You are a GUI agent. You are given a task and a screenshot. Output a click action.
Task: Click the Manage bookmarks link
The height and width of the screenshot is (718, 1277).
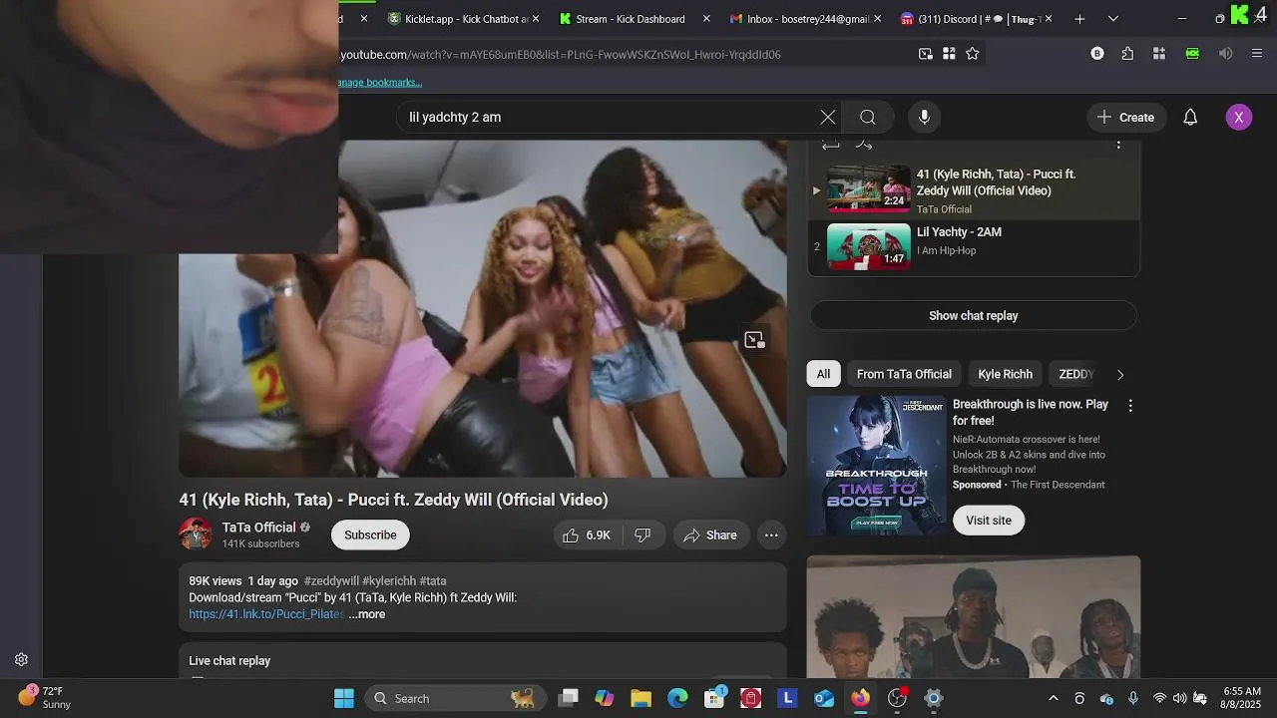(380, 83)
